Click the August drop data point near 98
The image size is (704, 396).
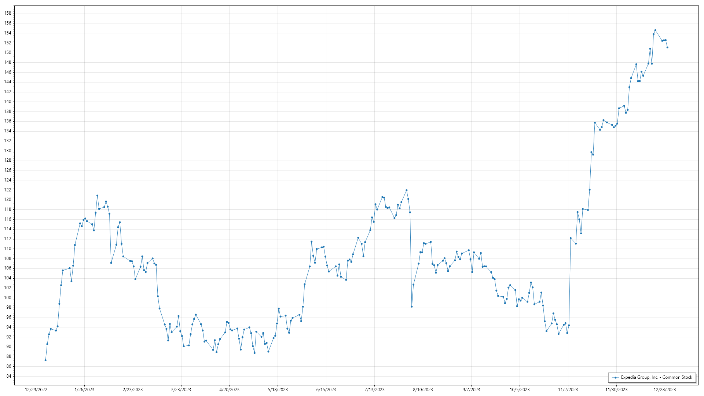tap(412, 307)
